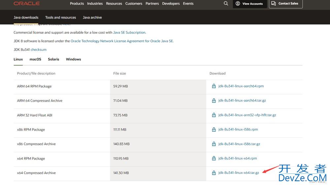This screenshot has height=185, width=330.
Task: Switch to the Windows tab
Action: coord(73,59)
